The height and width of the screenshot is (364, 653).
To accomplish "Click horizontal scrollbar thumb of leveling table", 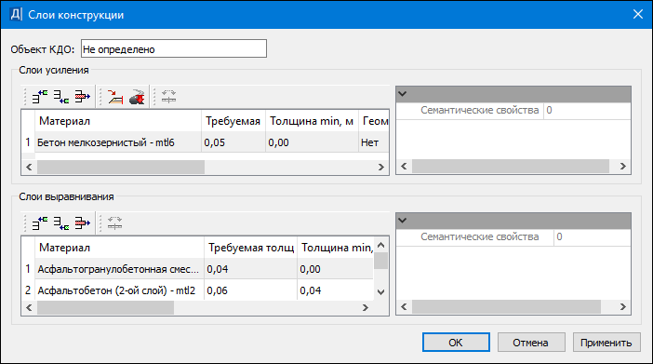I will [x=105, y=308].
